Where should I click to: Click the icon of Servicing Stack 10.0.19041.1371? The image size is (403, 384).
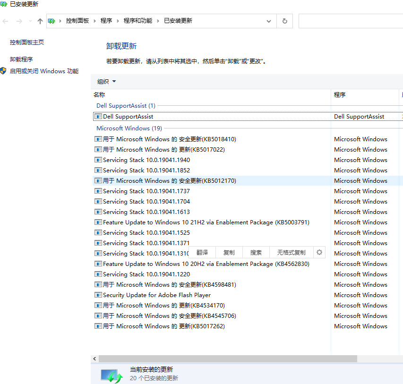click(98, 243)
